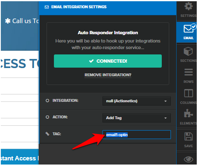The width and height of the screenshot is (198, 167).
Task: Open the Action dropdown showing Add Tag
Action: (137, 118)
